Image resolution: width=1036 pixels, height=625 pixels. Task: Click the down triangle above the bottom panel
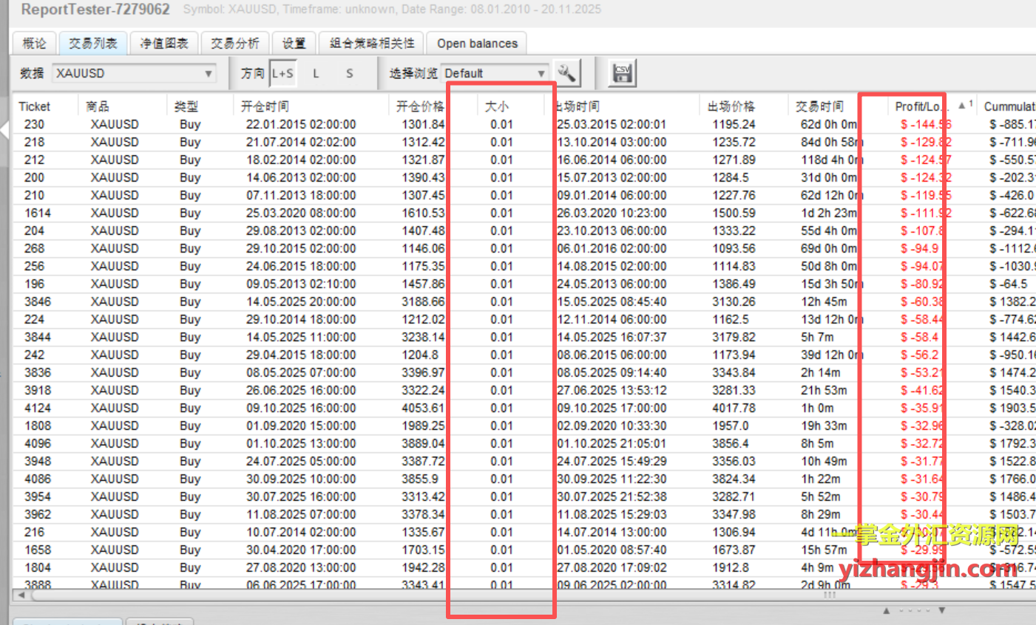941,611
